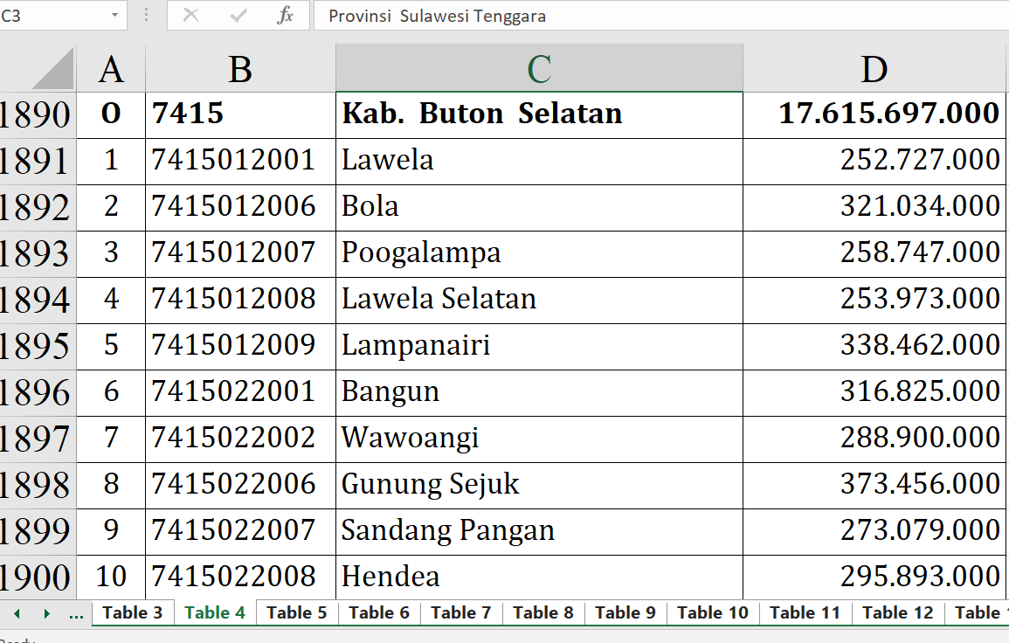Viewport: 1009px width, 643px height.
Task: Select row 1895 header
Action: 37,346
